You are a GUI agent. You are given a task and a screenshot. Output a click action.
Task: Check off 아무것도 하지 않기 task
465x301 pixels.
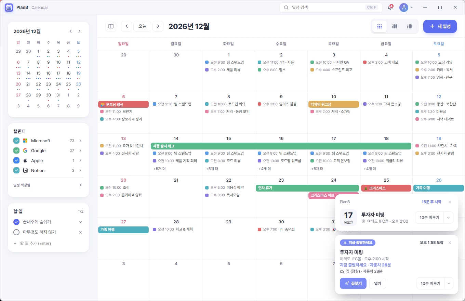pos(16,232)
